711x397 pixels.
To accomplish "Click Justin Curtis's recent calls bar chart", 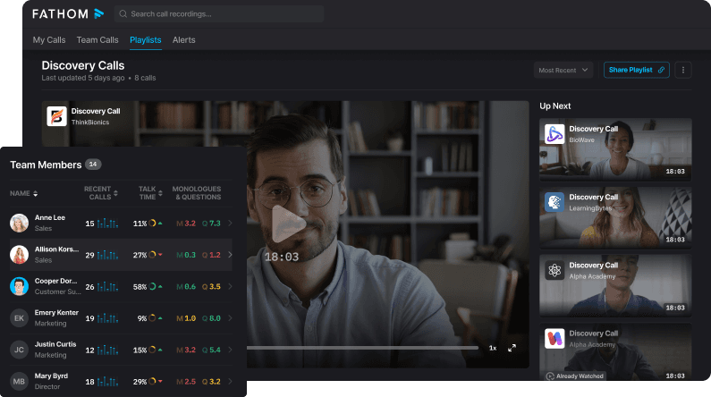I will point(107,350).
